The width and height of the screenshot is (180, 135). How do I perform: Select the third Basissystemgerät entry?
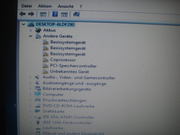[68, 54]
